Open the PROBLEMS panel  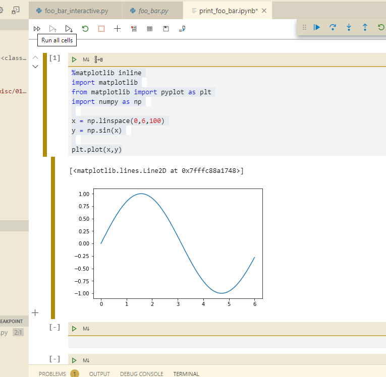tap(52, 374)
